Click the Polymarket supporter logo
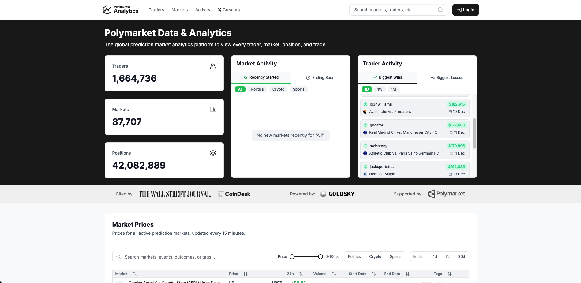The width and height of the screenshot is (581, 283). [x=446, y=194]
